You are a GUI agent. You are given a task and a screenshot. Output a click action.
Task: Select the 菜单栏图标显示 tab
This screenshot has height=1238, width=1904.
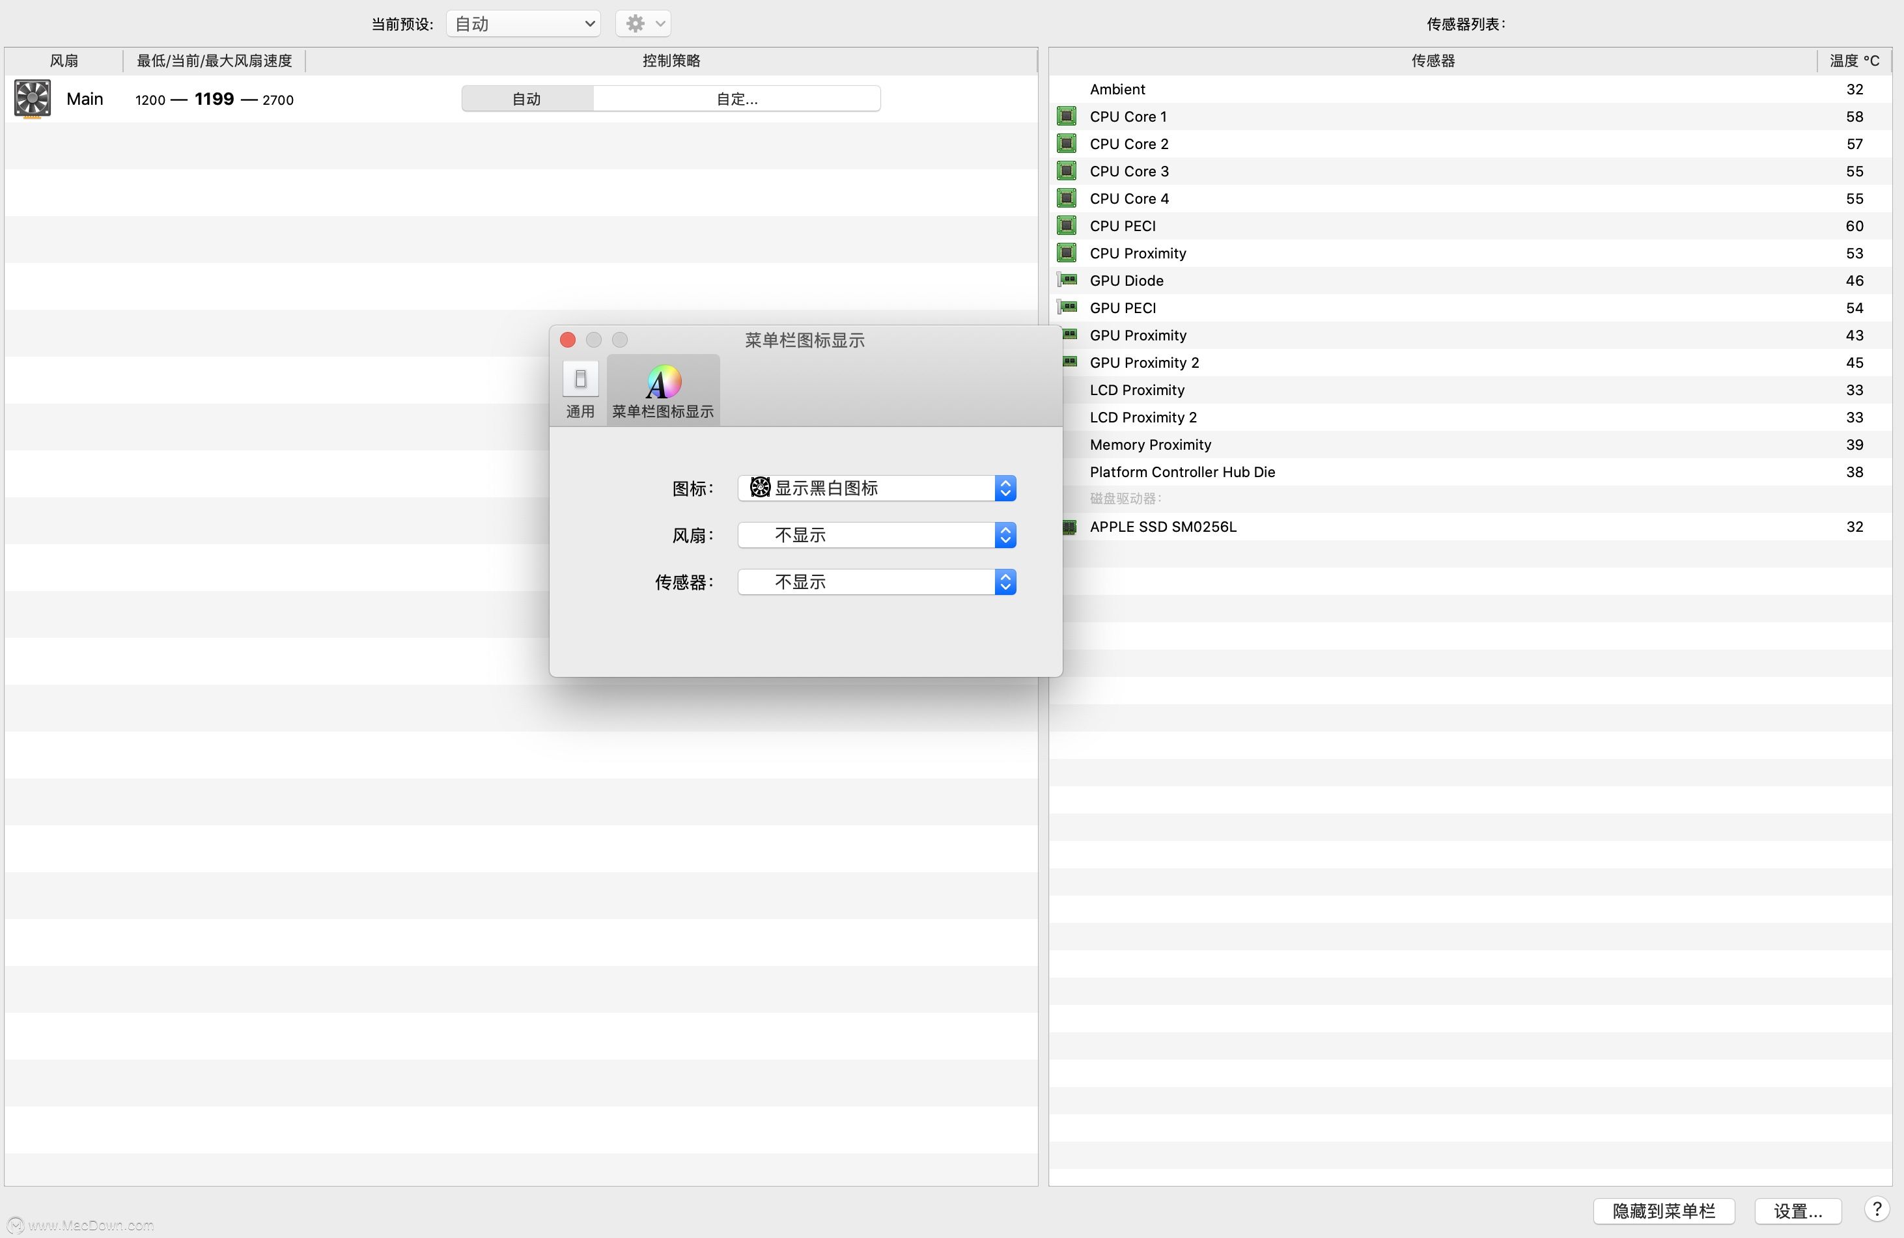pyautogui.click(x=662, y=389)
